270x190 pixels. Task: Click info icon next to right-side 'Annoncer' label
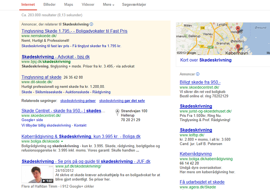[x=197, y=74]
